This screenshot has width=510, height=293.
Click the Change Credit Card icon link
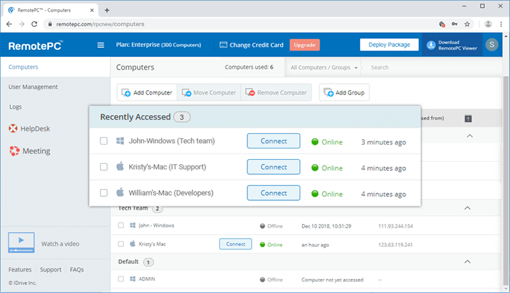tap(251, 45)
